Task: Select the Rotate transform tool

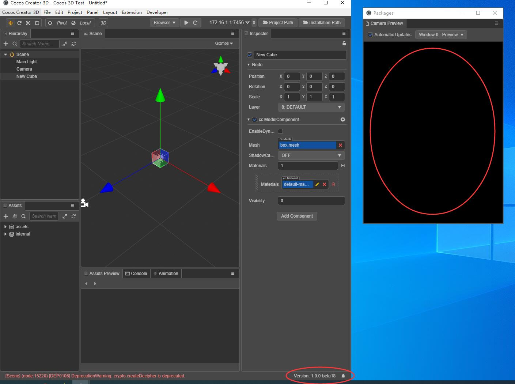Action: click(x=19, y=23)
